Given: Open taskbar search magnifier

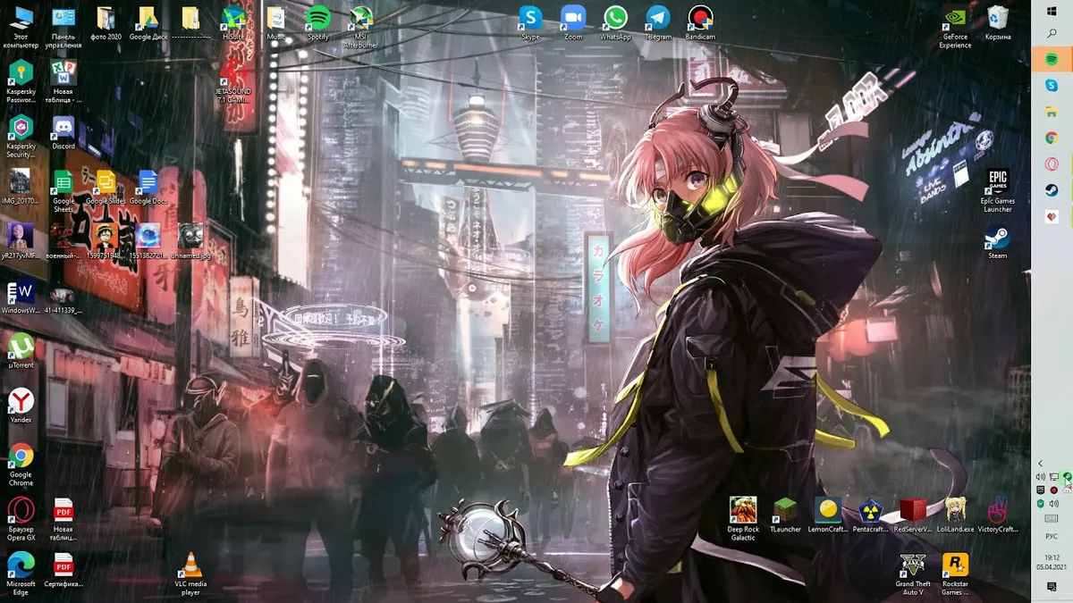Looking at the screenshot, I should [x=1052, y=33].
